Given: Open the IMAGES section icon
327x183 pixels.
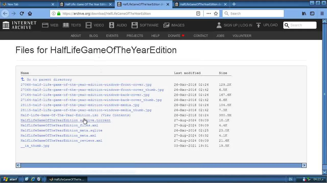Looking at the screenshot, I should coord(166,25).
